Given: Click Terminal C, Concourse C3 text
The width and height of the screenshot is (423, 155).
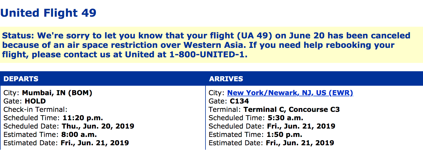Looking at the screenshot, I should 291,110.
